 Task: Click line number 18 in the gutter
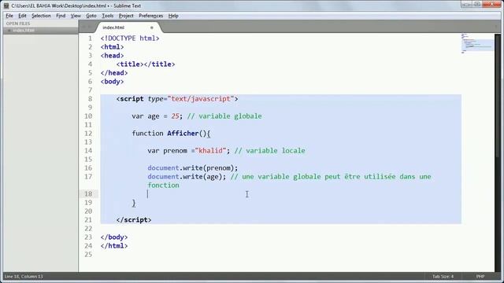pyautogui.click(x=88, y=194)
